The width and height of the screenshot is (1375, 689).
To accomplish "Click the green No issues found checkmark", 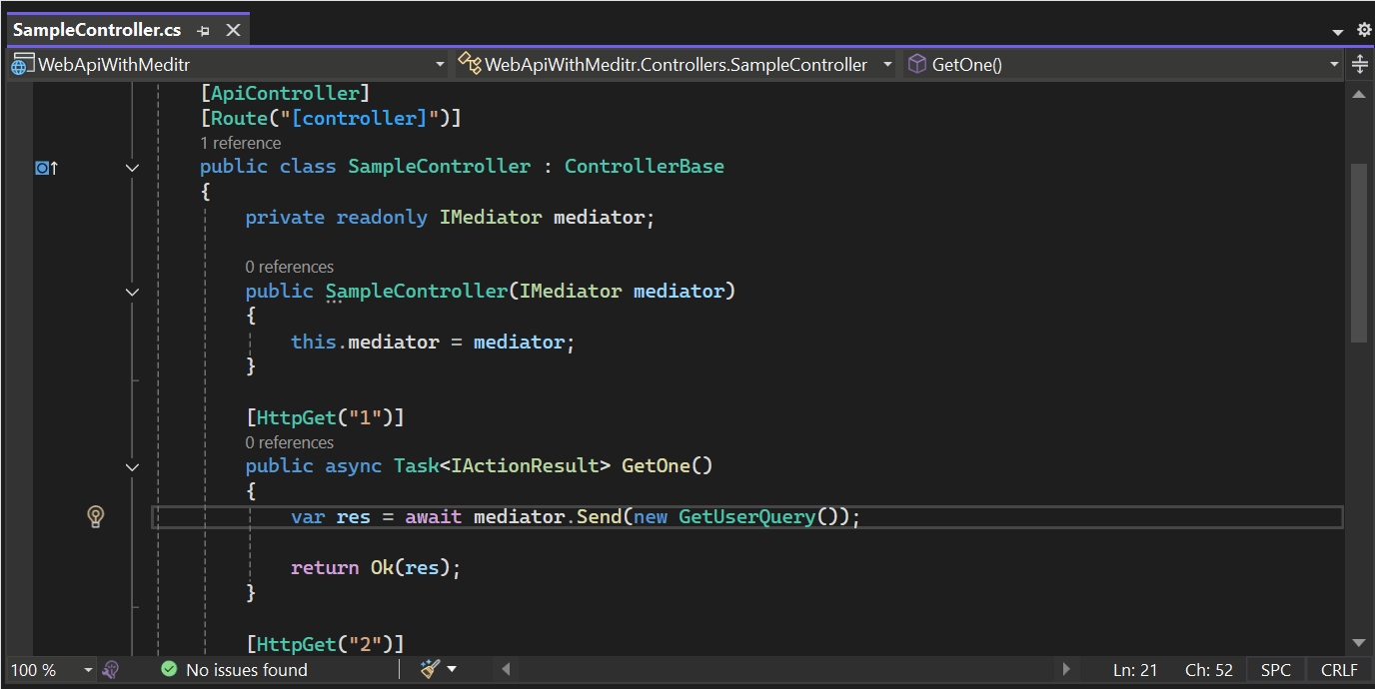I will tap(169, 670).
